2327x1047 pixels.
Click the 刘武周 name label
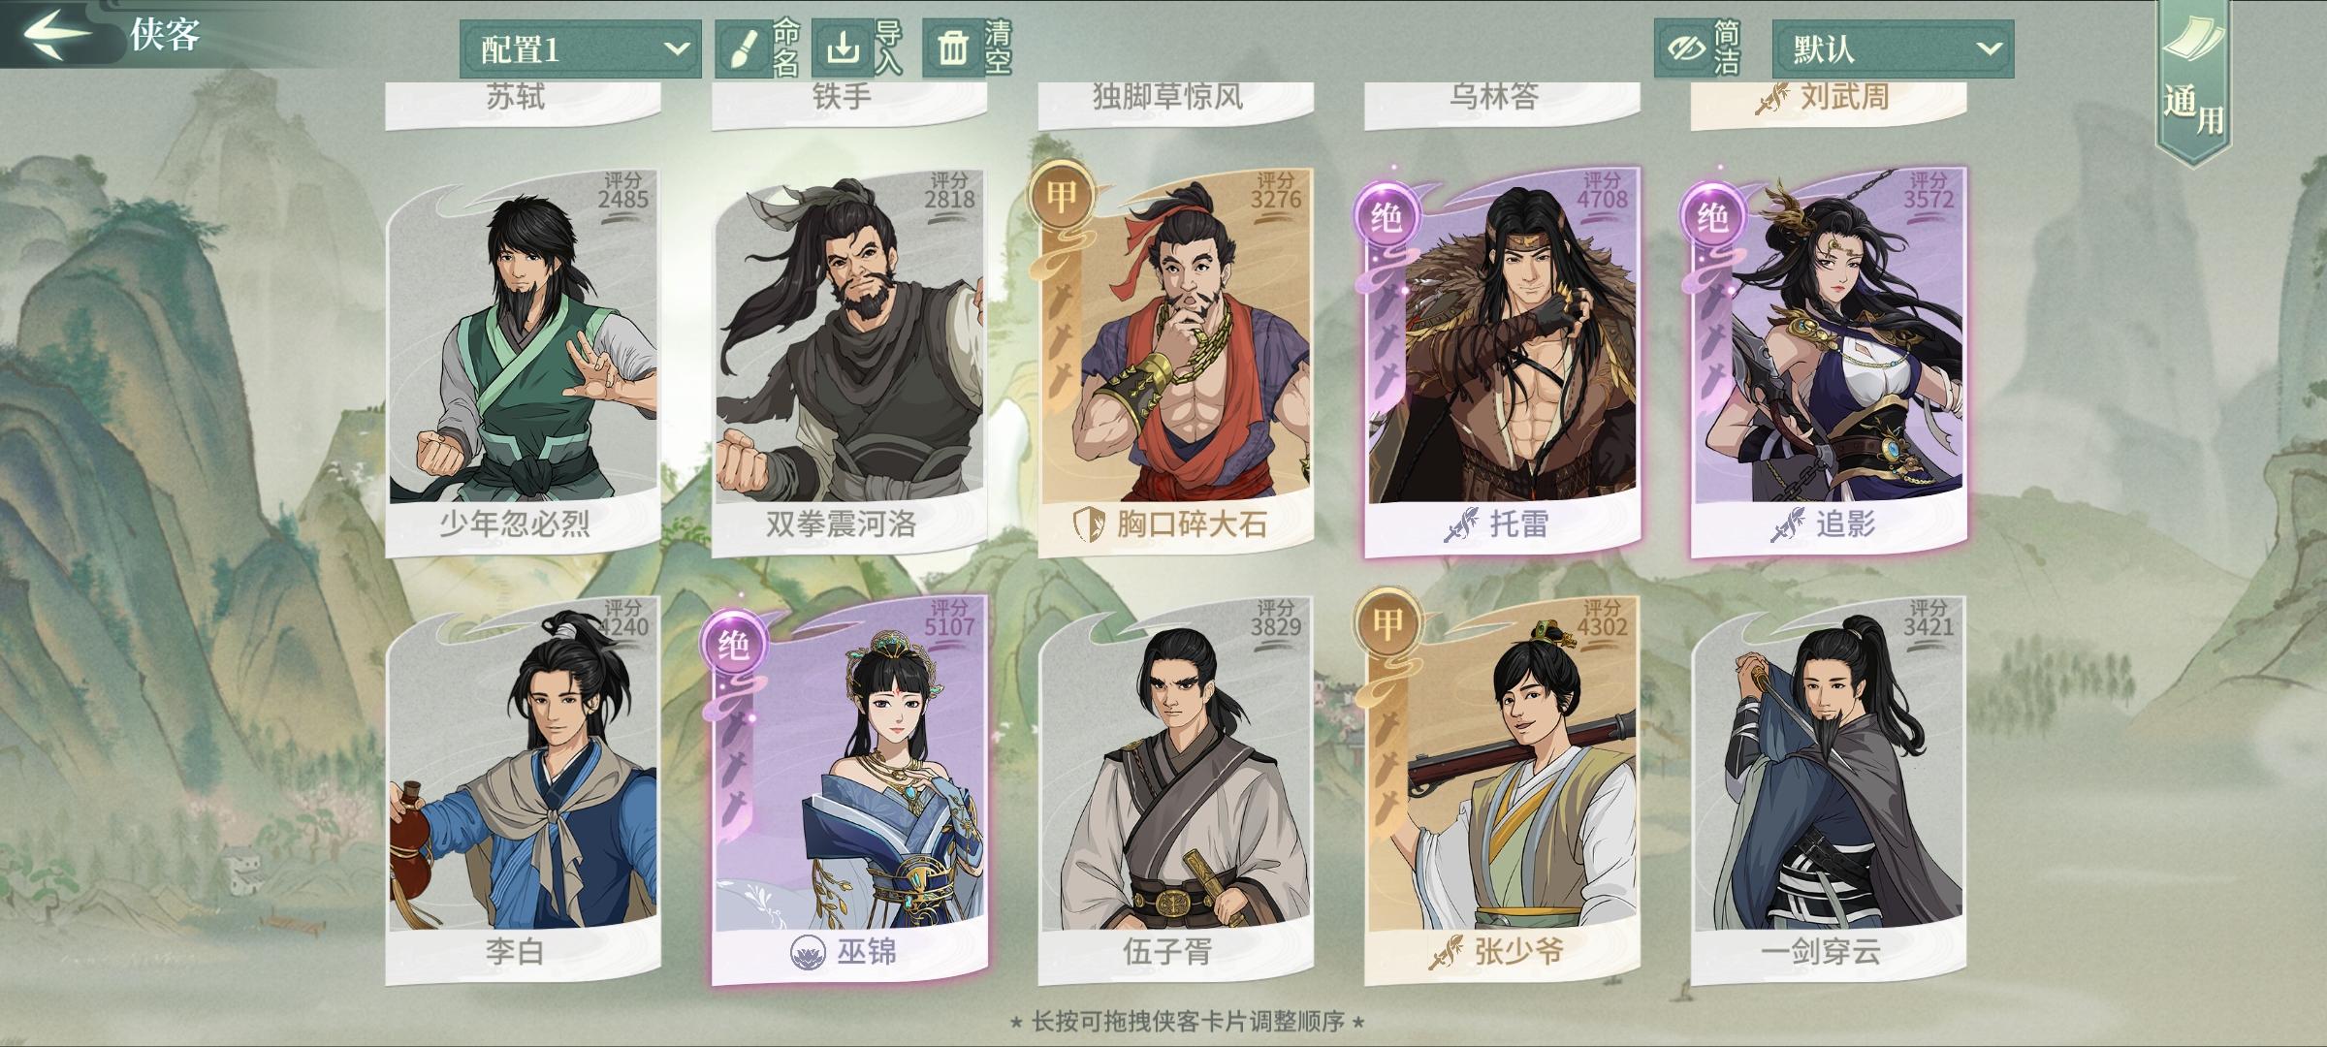[x=1844, y=97]
